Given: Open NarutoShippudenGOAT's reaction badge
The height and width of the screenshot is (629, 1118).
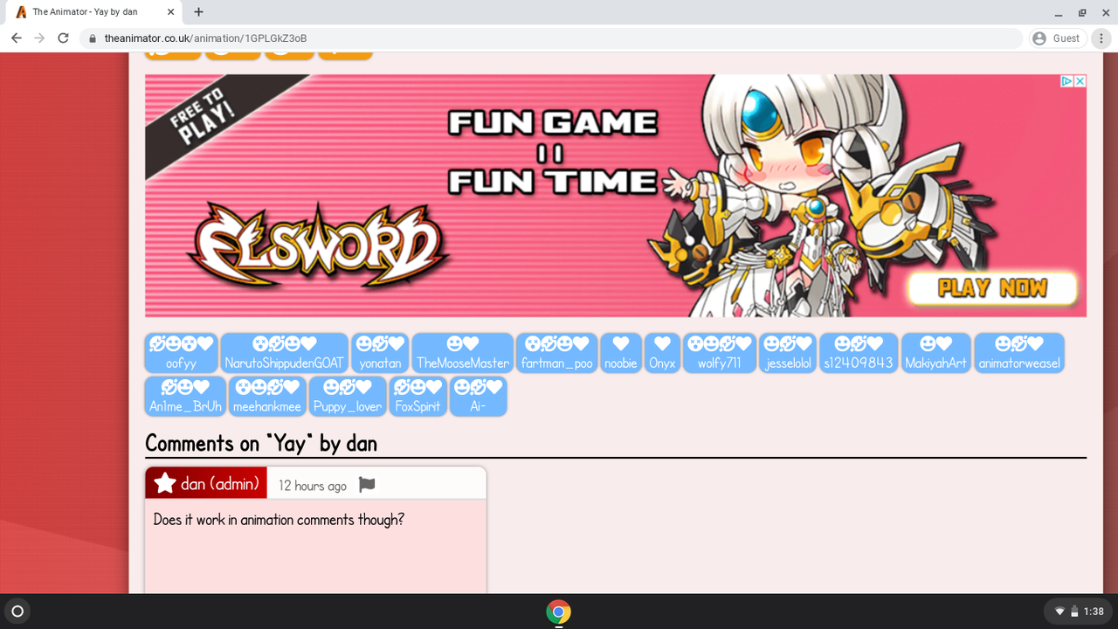Looking at the screenshot, I should pyautogui.click(x=284, y=353).
